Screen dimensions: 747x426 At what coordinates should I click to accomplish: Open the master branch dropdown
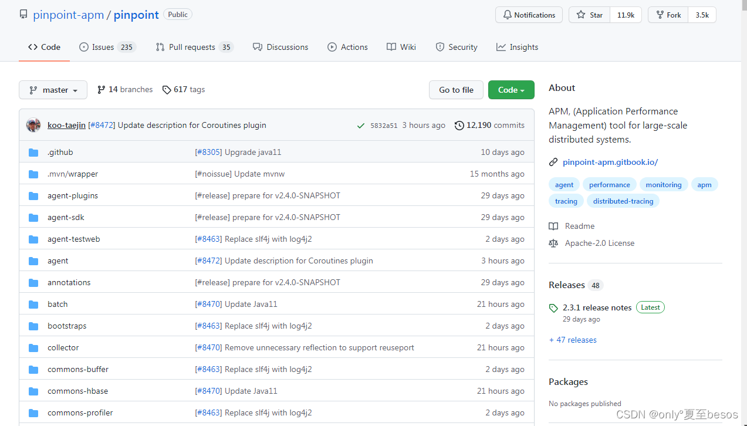click(x=53, y=90)
